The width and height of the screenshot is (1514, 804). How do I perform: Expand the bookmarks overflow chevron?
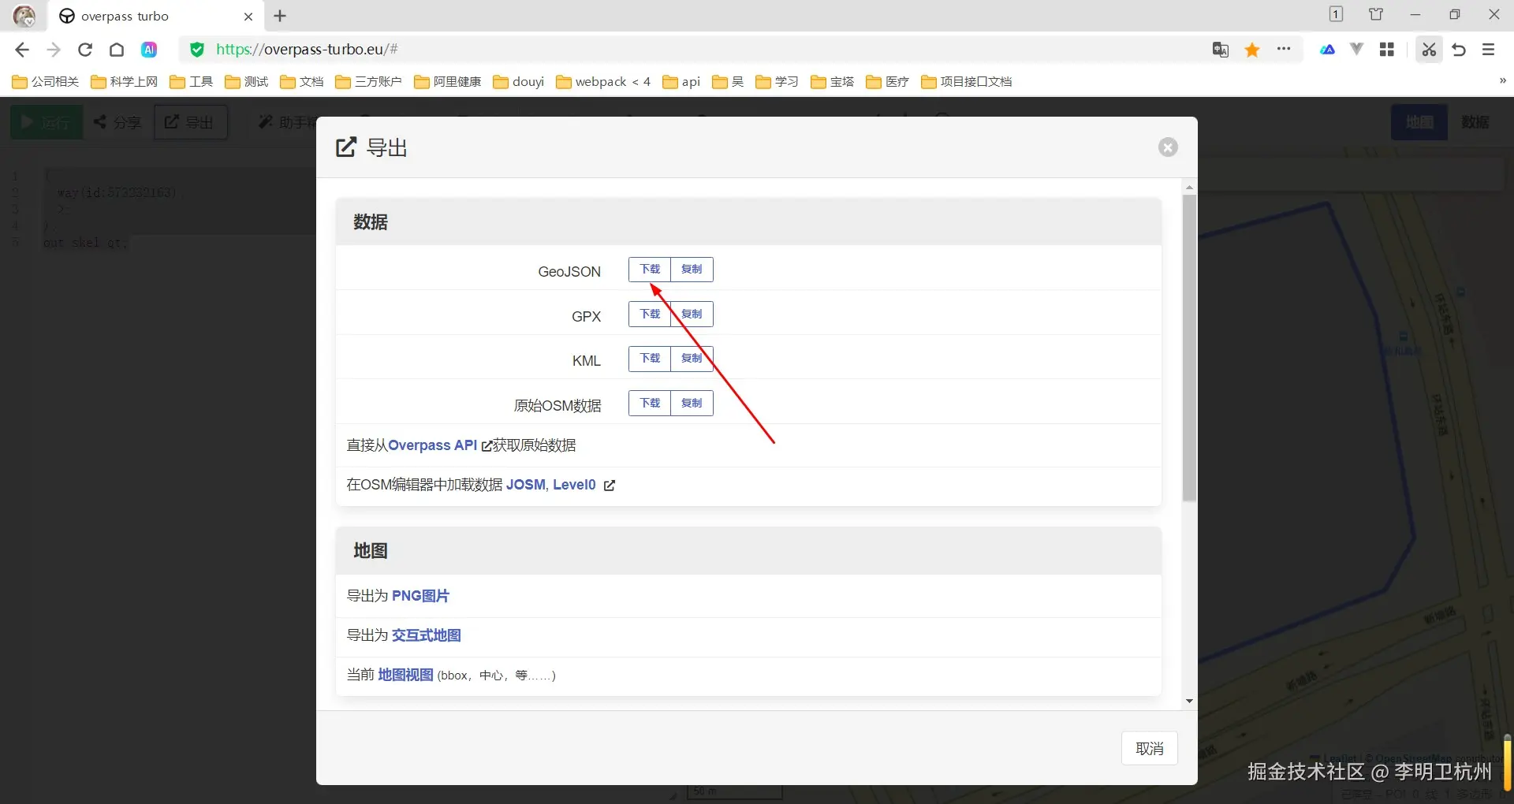(x=1502, y=80)
